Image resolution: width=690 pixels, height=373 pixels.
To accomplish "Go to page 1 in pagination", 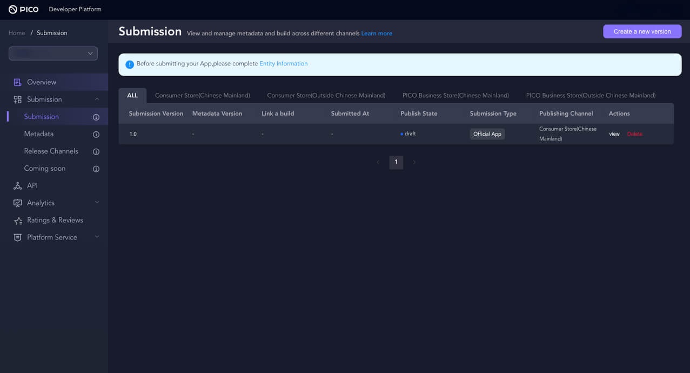I will point(396,162).
